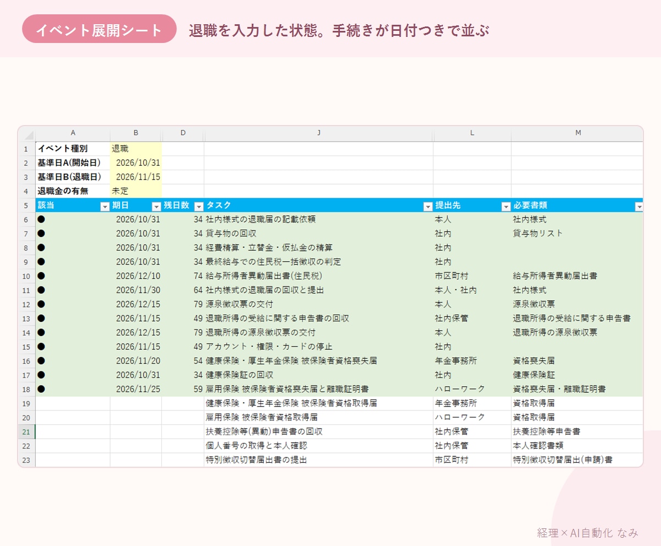The height and width of the screenshot is (546, 661).
Task: Select row 23 header
Action: tap(28, 459)
